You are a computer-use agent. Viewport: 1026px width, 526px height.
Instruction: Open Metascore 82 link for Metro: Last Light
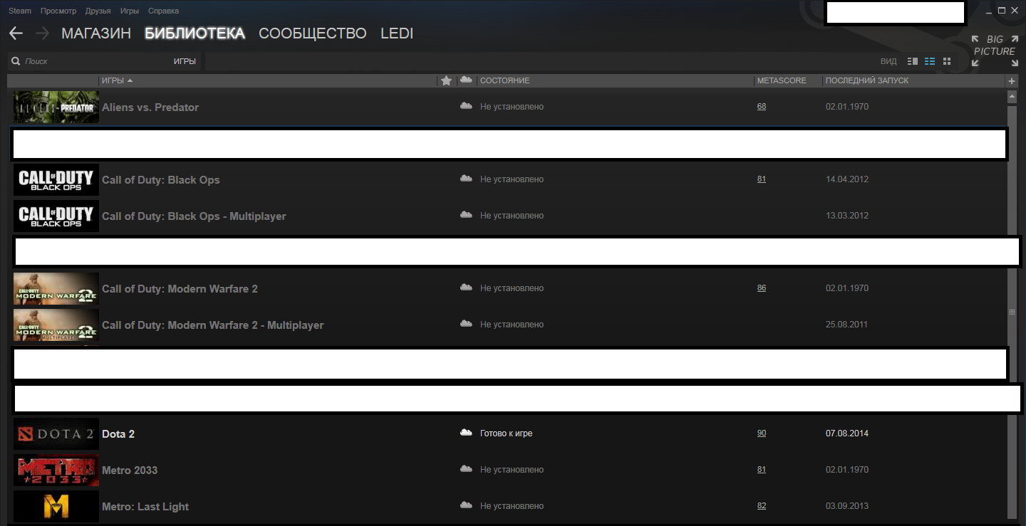pyautogui.click(x=762, y=506)
